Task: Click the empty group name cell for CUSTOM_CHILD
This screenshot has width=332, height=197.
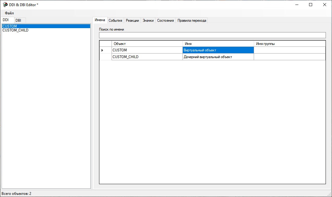Action: tap(289, 57)
